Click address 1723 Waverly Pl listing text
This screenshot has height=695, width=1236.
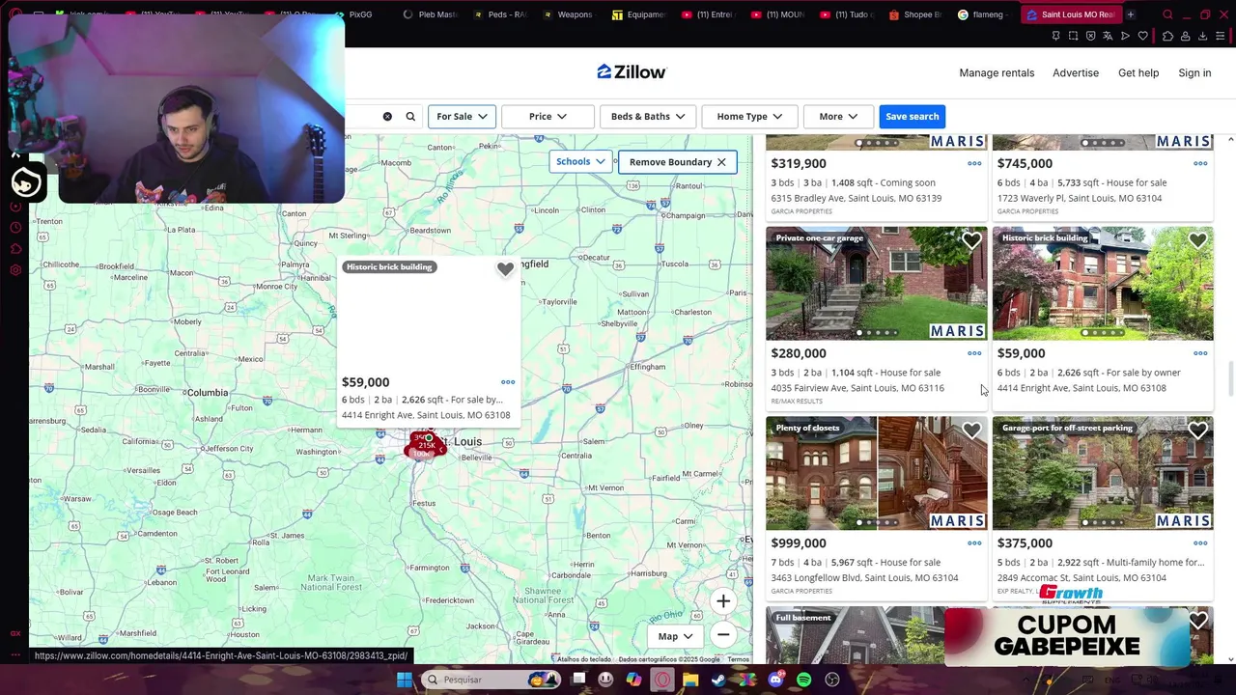pos(1079,199)
